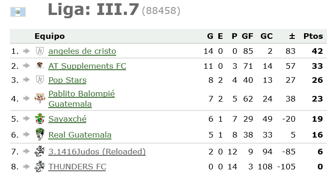Click the Real Guatemala team crest
The height and width of the screenshot is (175, 327).
[x=40, y=134]
